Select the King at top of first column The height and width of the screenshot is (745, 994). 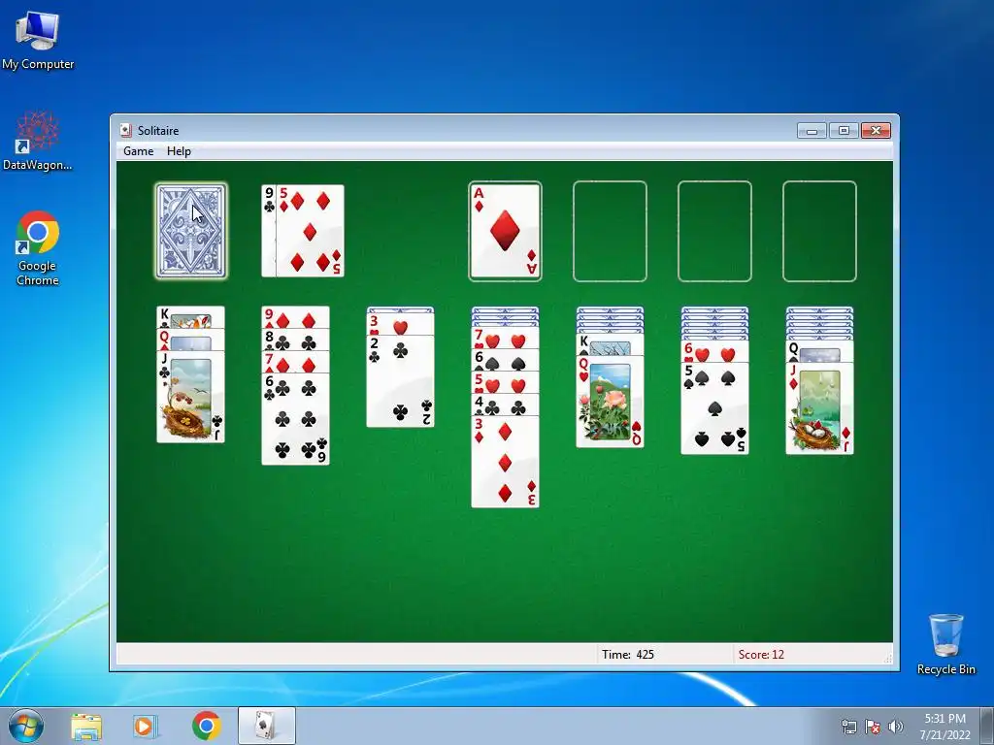191,317
